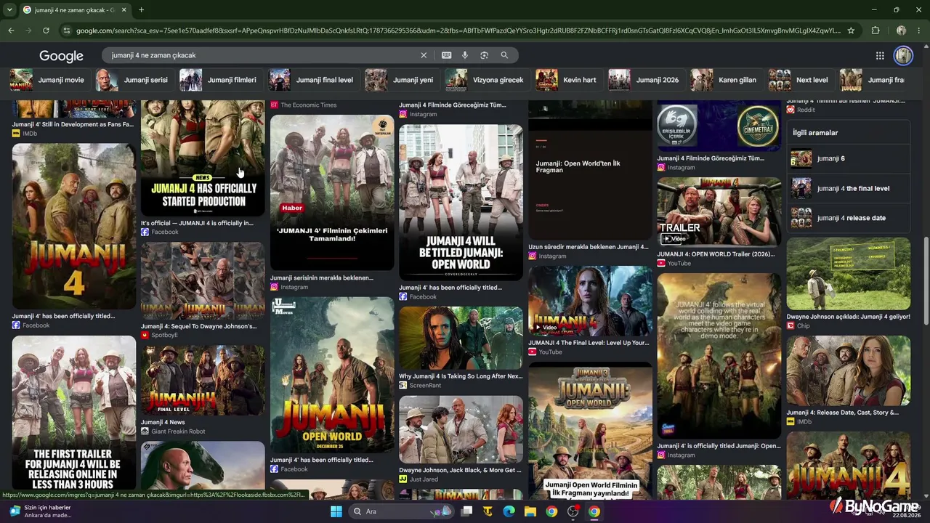This screenshot has width=930, height=523.
Task: Filter images by Jumanji movie chip
Action: [47, 80]
